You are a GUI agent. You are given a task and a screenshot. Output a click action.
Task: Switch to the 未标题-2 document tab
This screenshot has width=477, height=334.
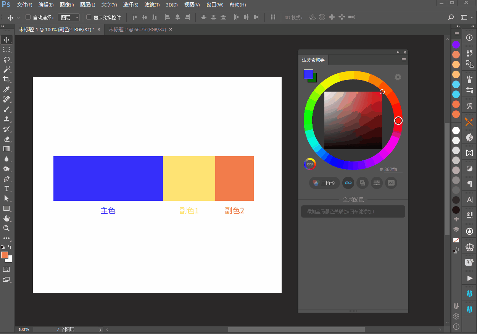137,29
